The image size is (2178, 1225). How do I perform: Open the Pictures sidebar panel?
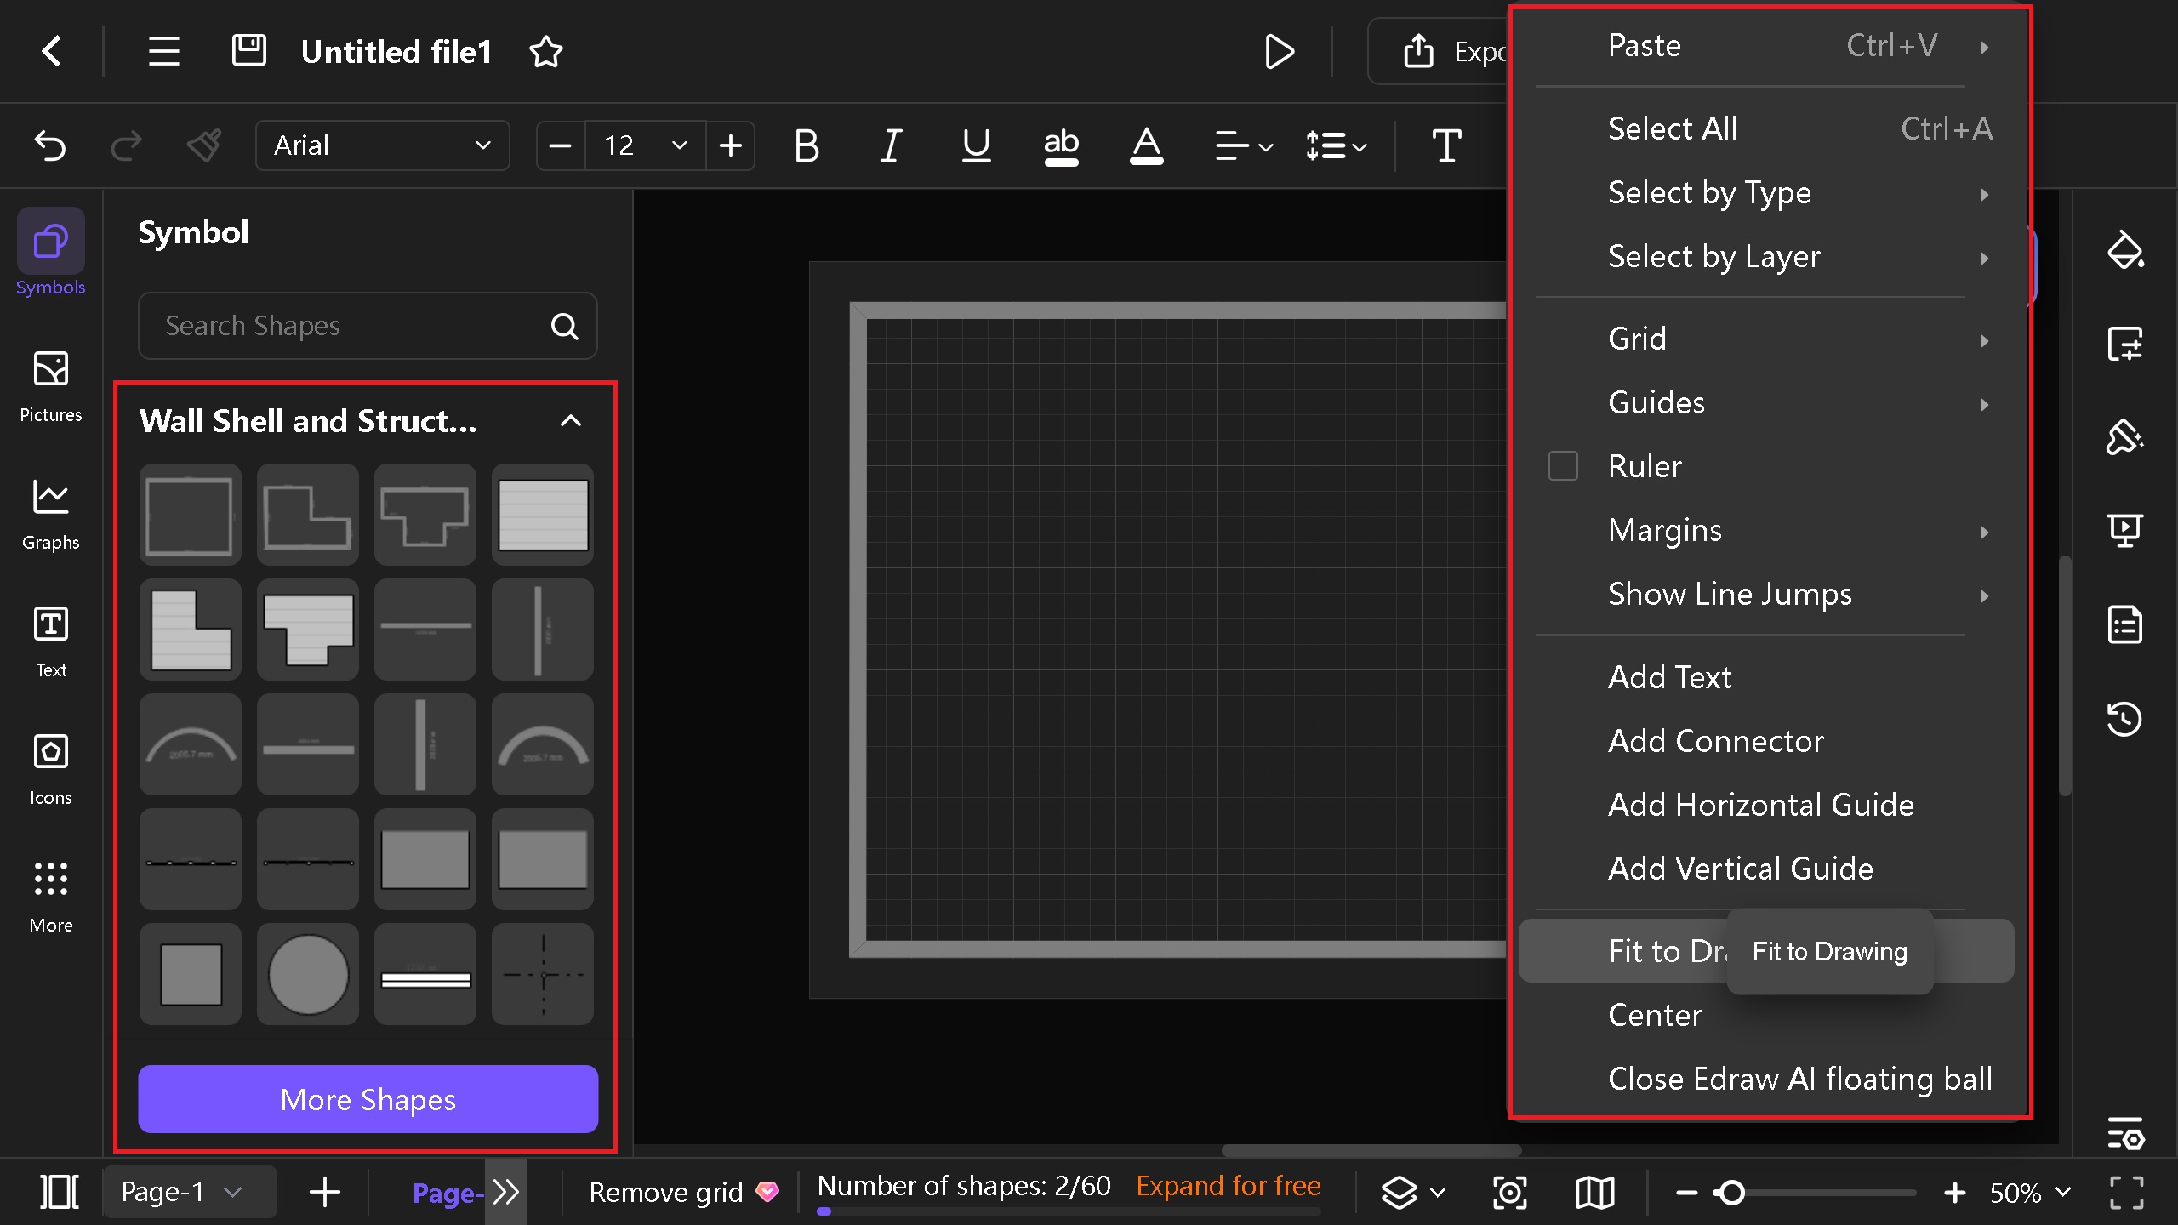pyautogui.click(x=50, y=385)
